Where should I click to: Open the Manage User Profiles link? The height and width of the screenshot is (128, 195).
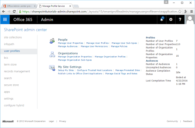pyautogui.click(x=97, y=43)
